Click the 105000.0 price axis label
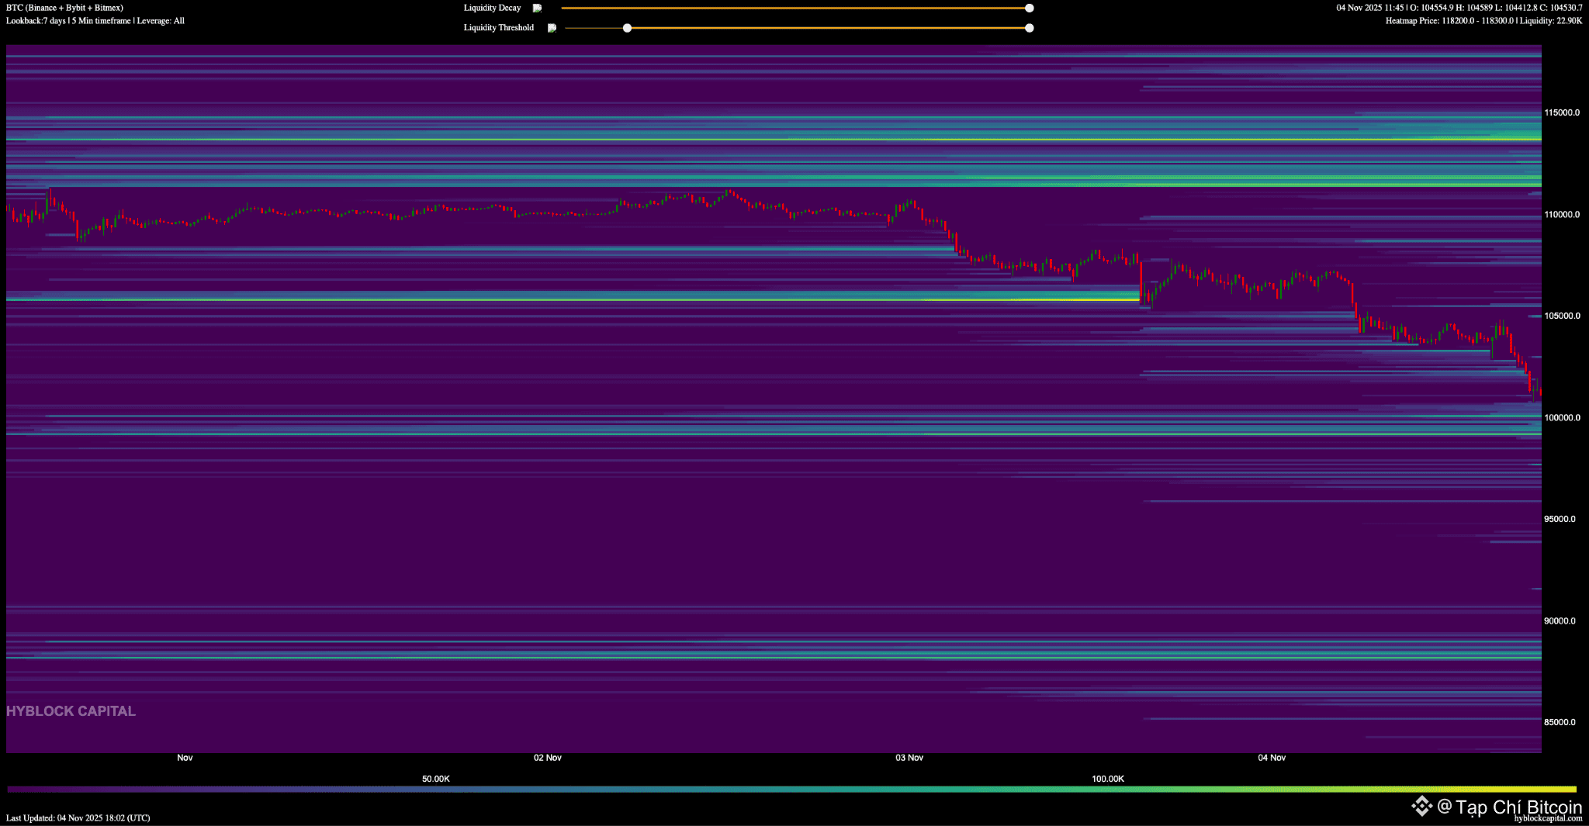This screenshot has height=826, width=1589. coord(1561,316)
